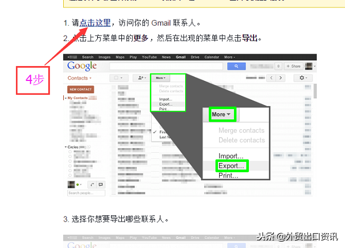
Task: Click the Search people input box
Action: coord(86,193)
